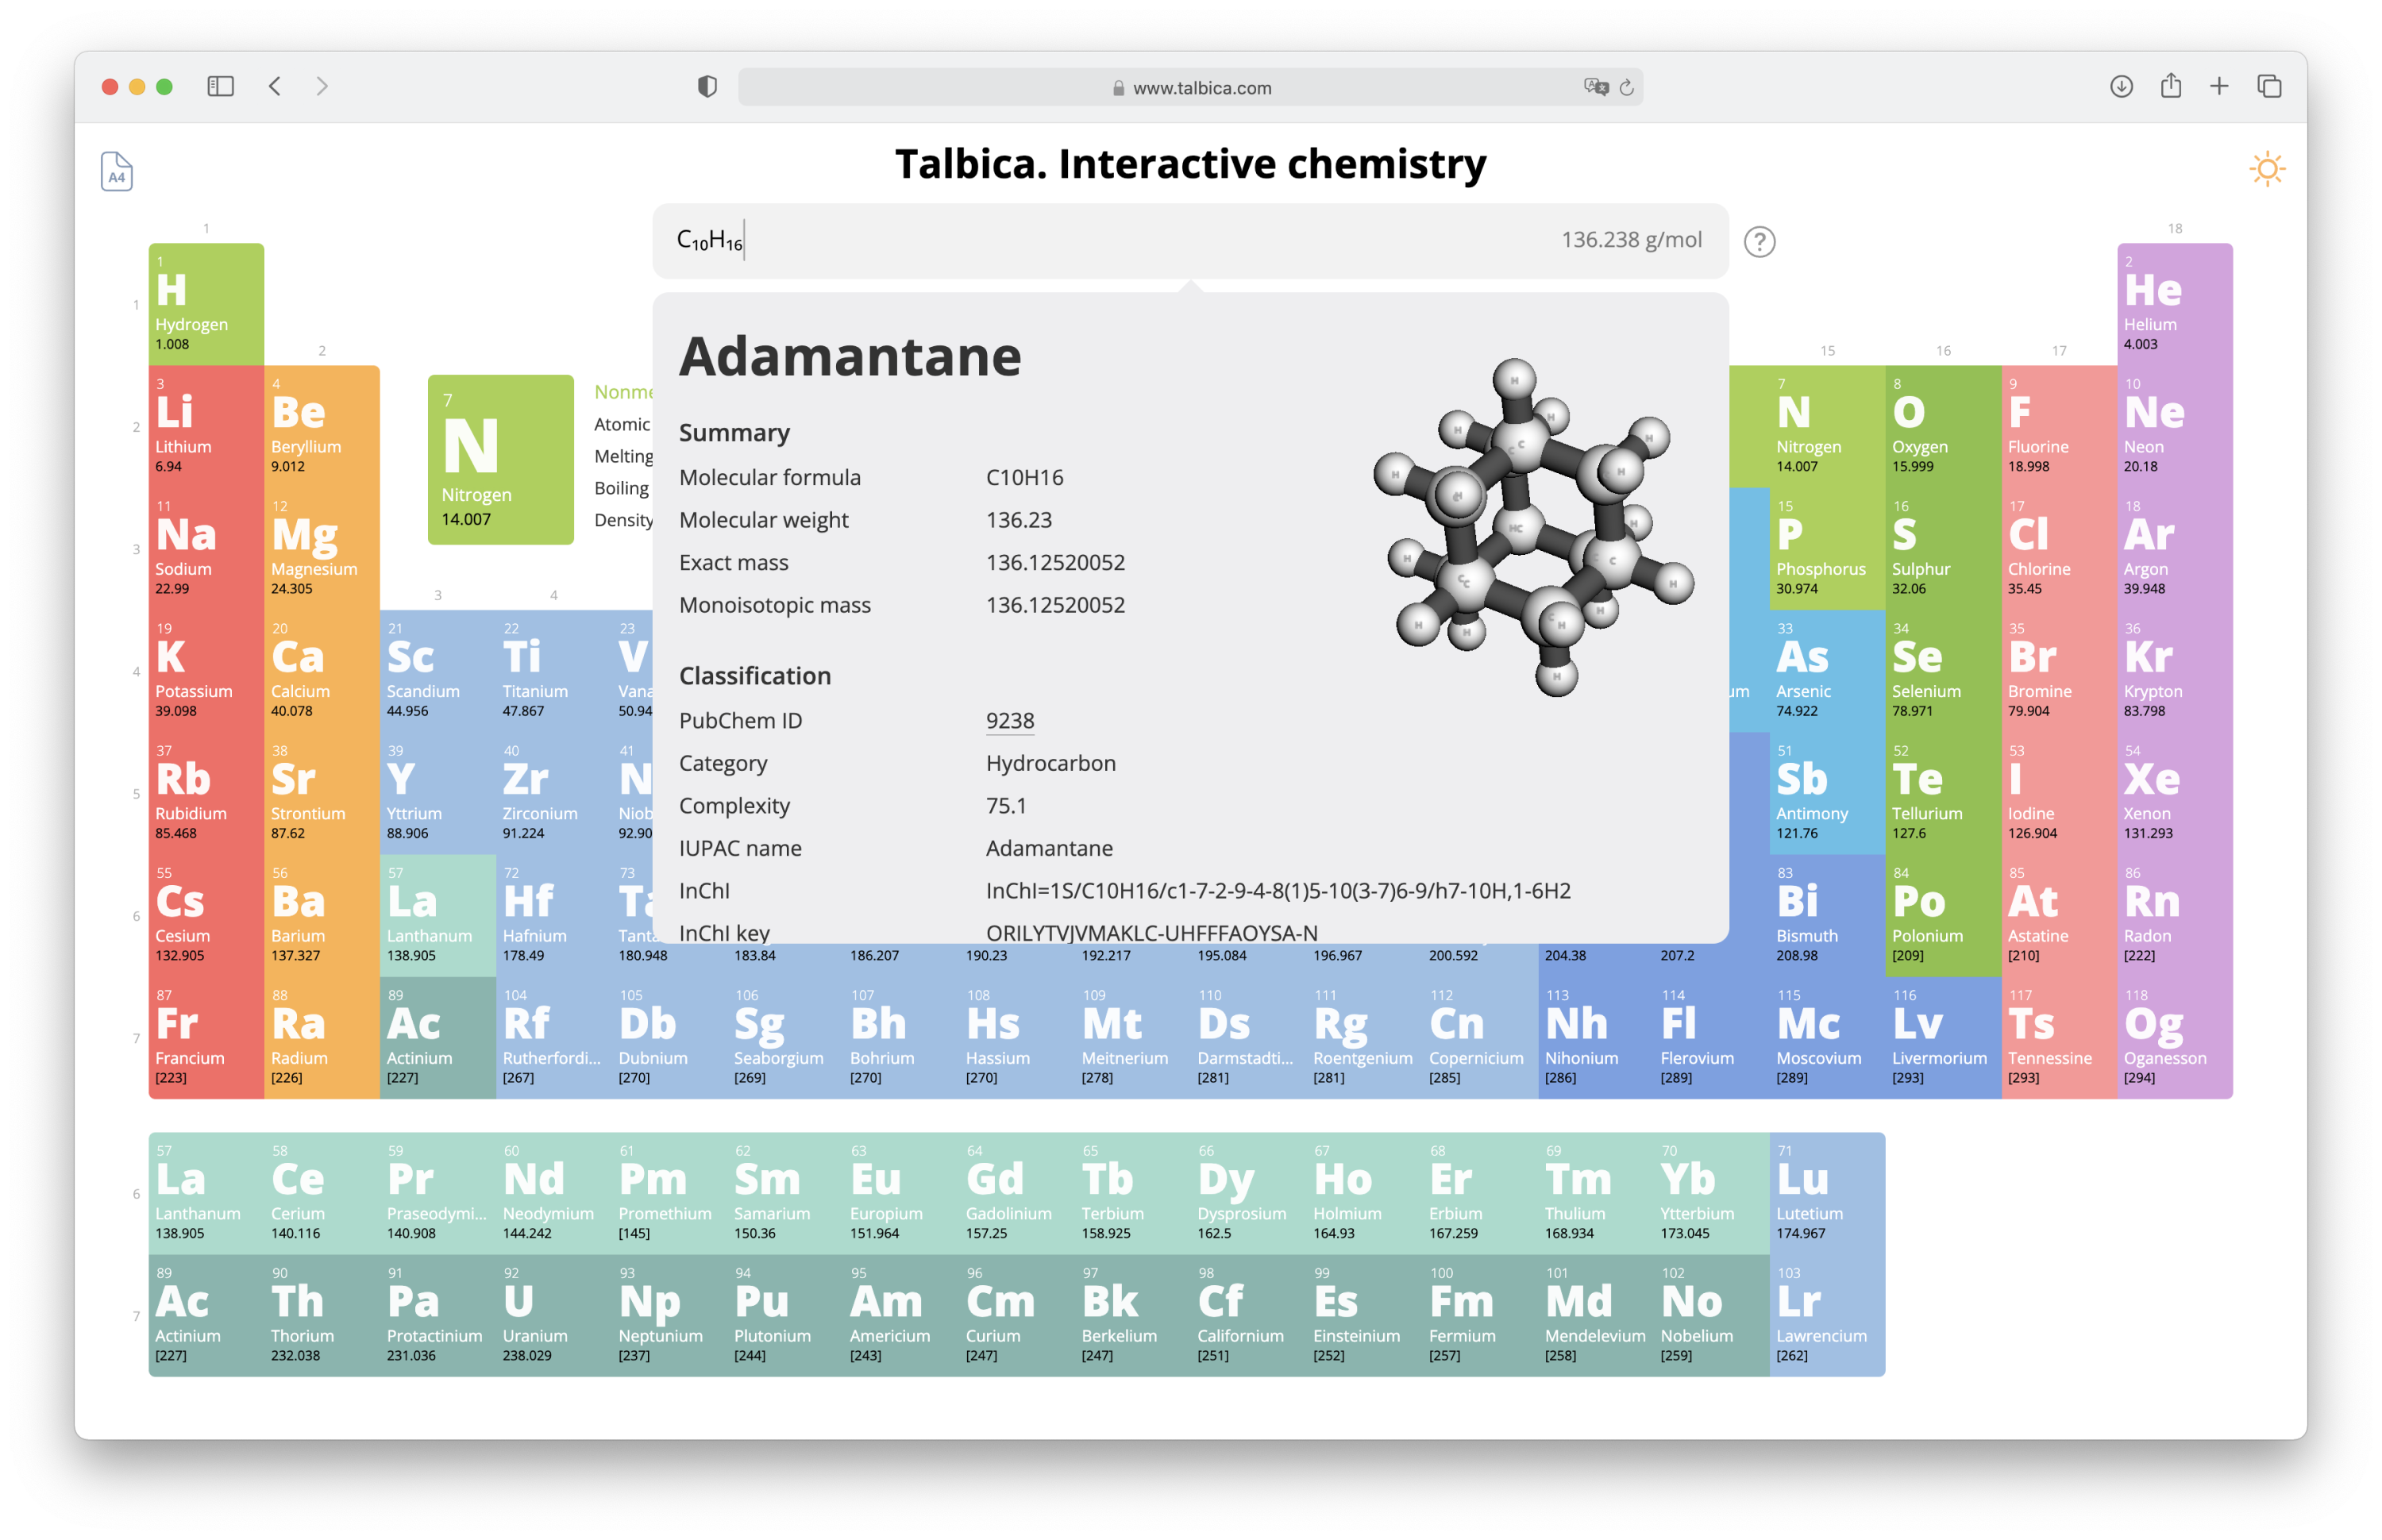Select the Lutetium element tile

point(1827,1194)
